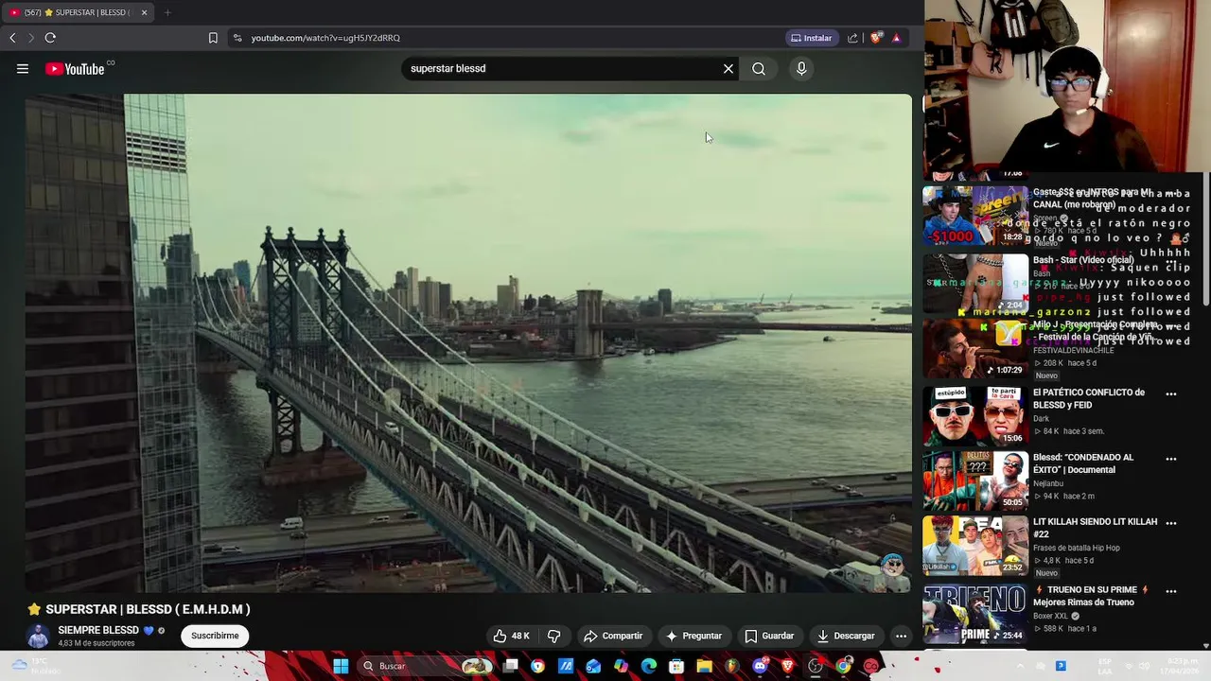1211x681 pixels.
Task: Open the browser share icon
Action: [852, 38]
